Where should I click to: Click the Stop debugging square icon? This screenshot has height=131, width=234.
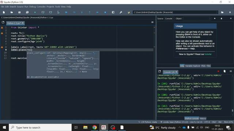click(x=105, y=12)
